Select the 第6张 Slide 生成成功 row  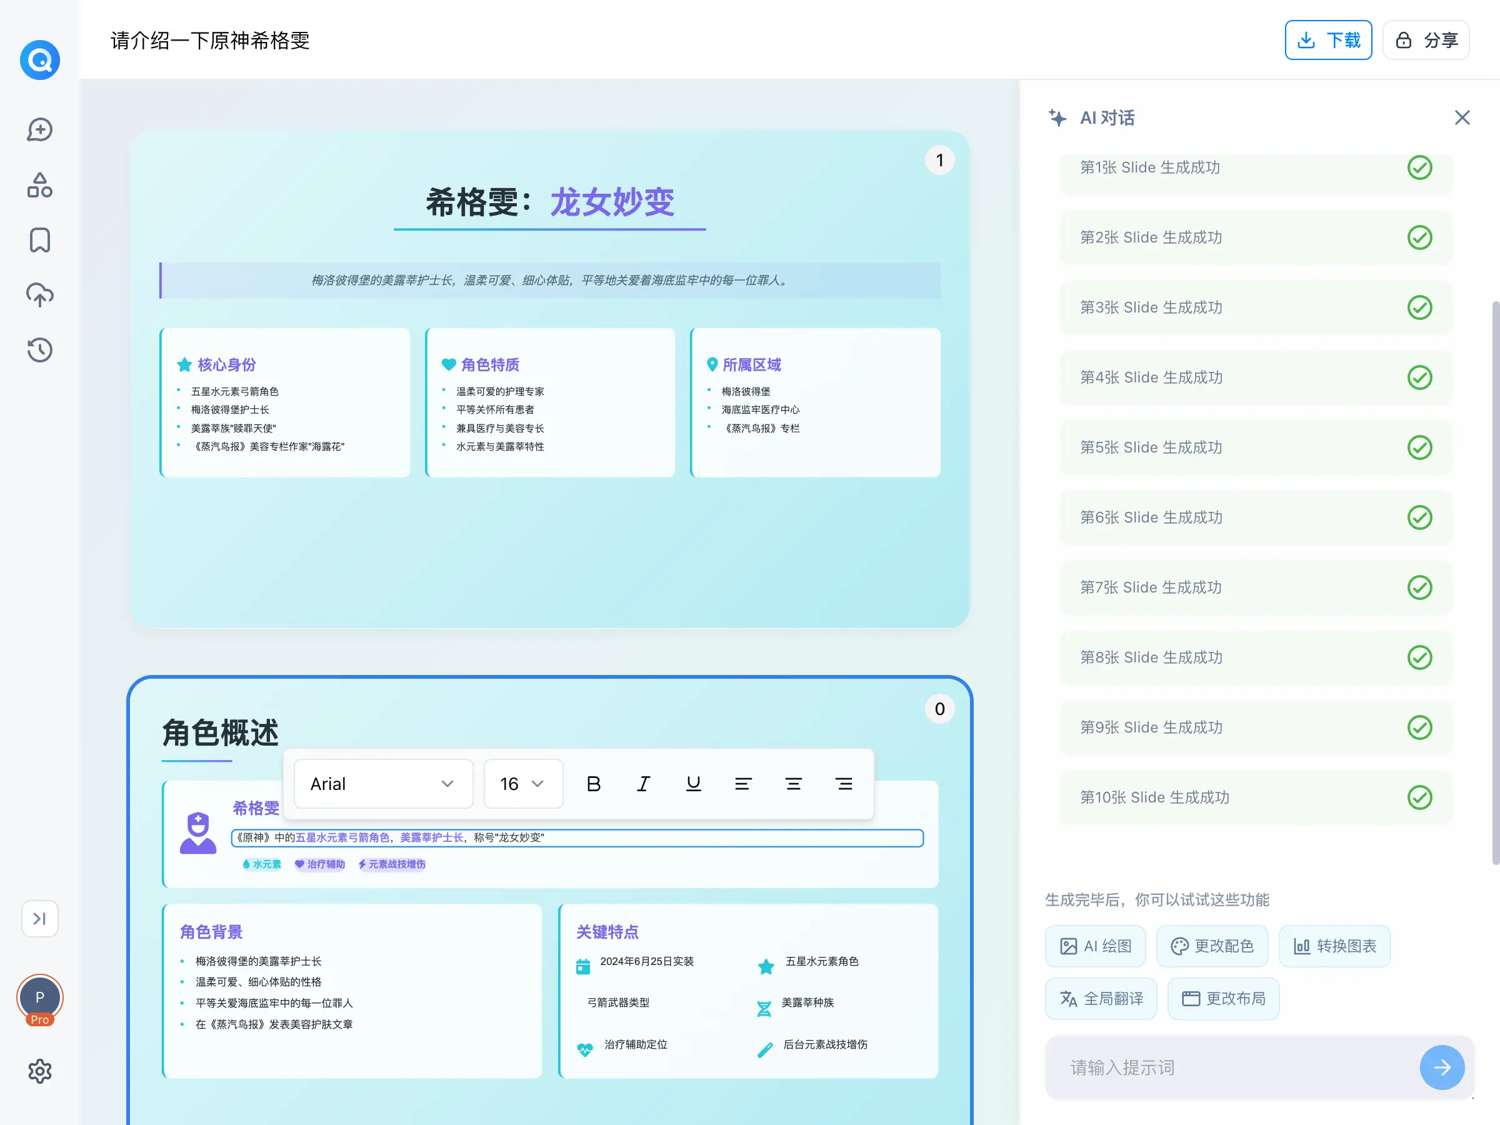point(1256,517)
